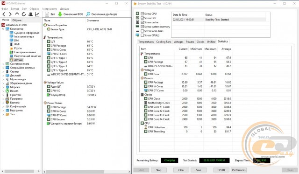The image size is (299, 174).
Task: Toggle the Stress system memory checkbox
Action: [x=142, y=27]
